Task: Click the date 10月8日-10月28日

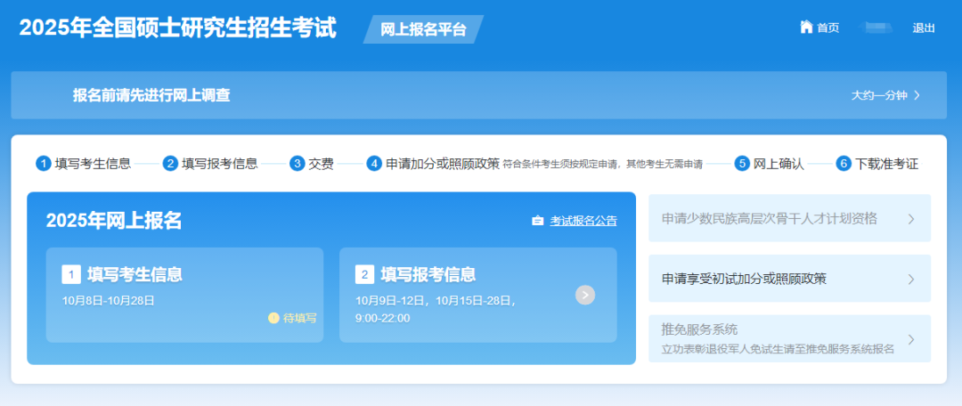Action: [x=108, y=301]
